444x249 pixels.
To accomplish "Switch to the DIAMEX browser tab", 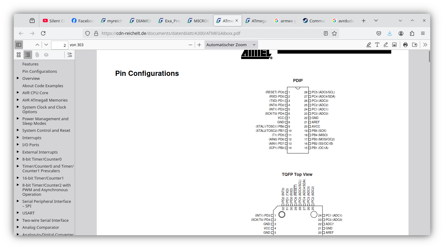I will 140,21.
